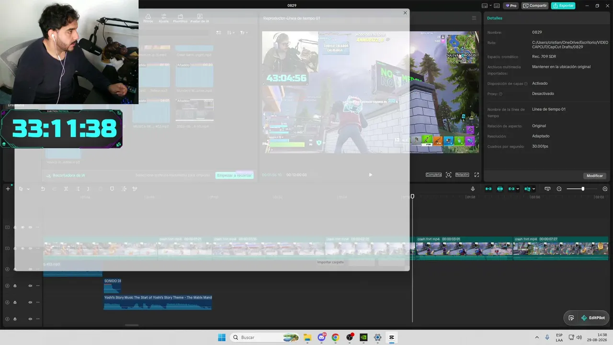Toggle auto snapping in the timeline toolbar
The height and width of the screenshot is (345, 613).
500,189
